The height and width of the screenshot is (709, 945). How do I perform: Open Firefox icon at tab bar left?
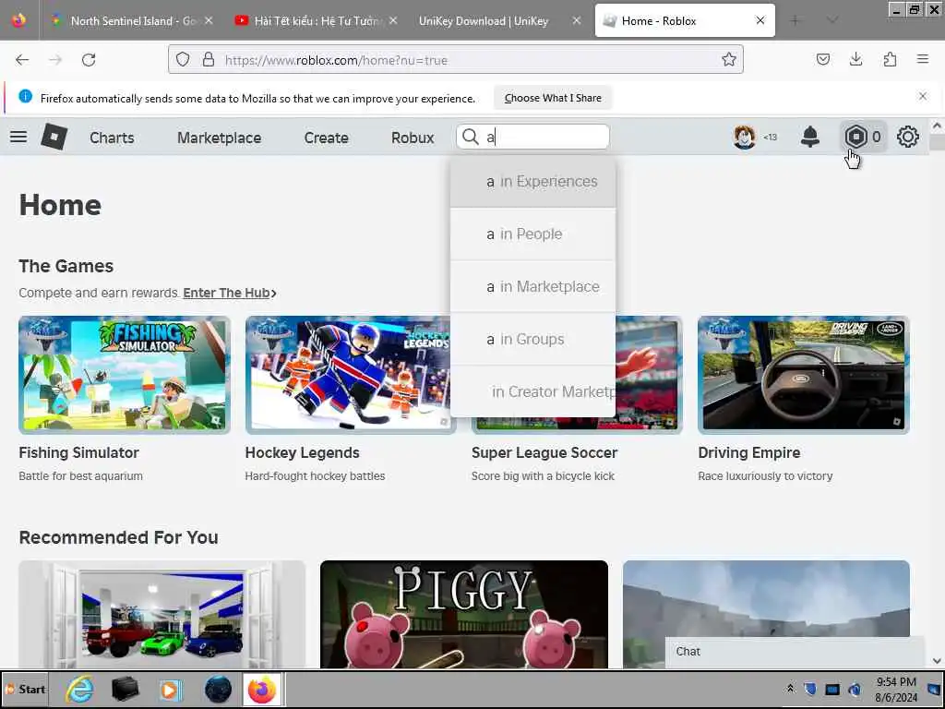point(18,20)
